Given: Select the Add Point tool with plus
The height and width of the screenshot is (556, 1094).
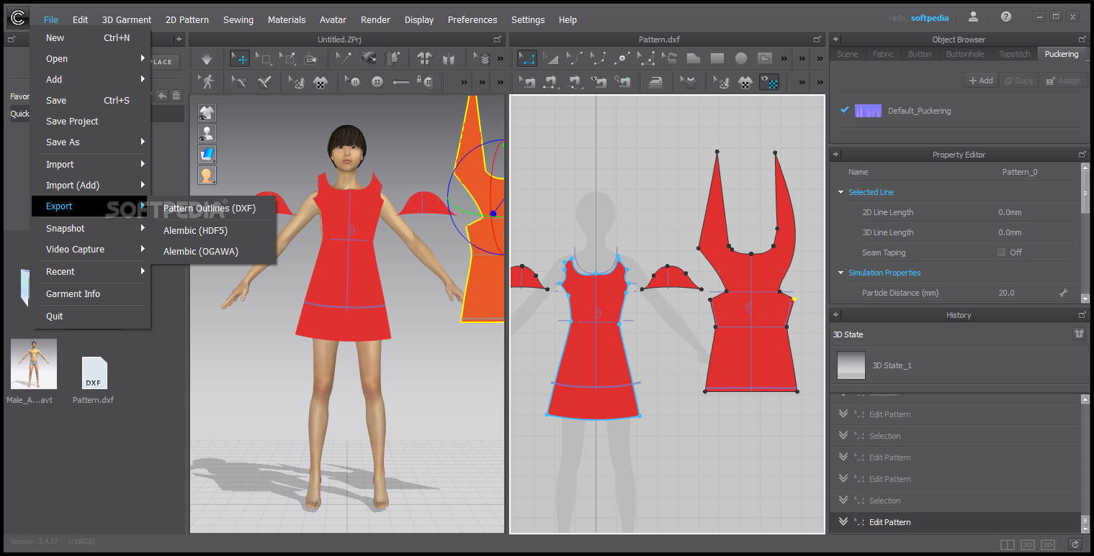Looking at the screenshot, I should 622,58.
